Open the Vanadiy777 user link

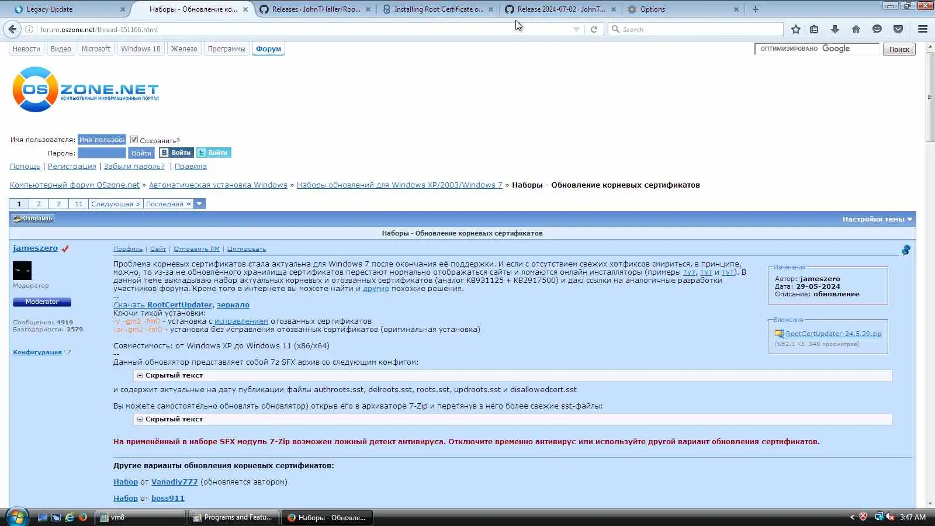click(x=174, y=482)
